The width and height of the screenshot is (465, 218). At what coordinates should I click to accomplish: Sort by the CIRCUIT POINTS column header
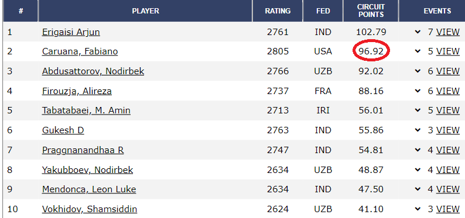371,11
